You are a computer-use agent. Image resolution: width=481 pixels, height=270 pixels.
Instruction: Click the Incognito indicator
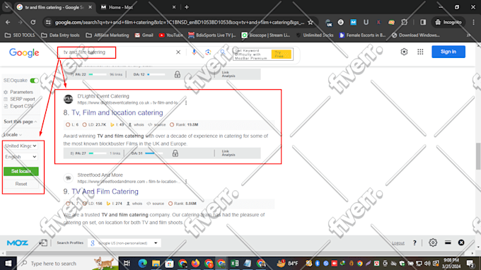(448, 22)
